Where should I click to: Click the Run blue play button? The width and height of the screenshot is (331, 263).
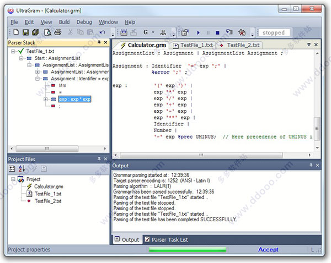198,32
